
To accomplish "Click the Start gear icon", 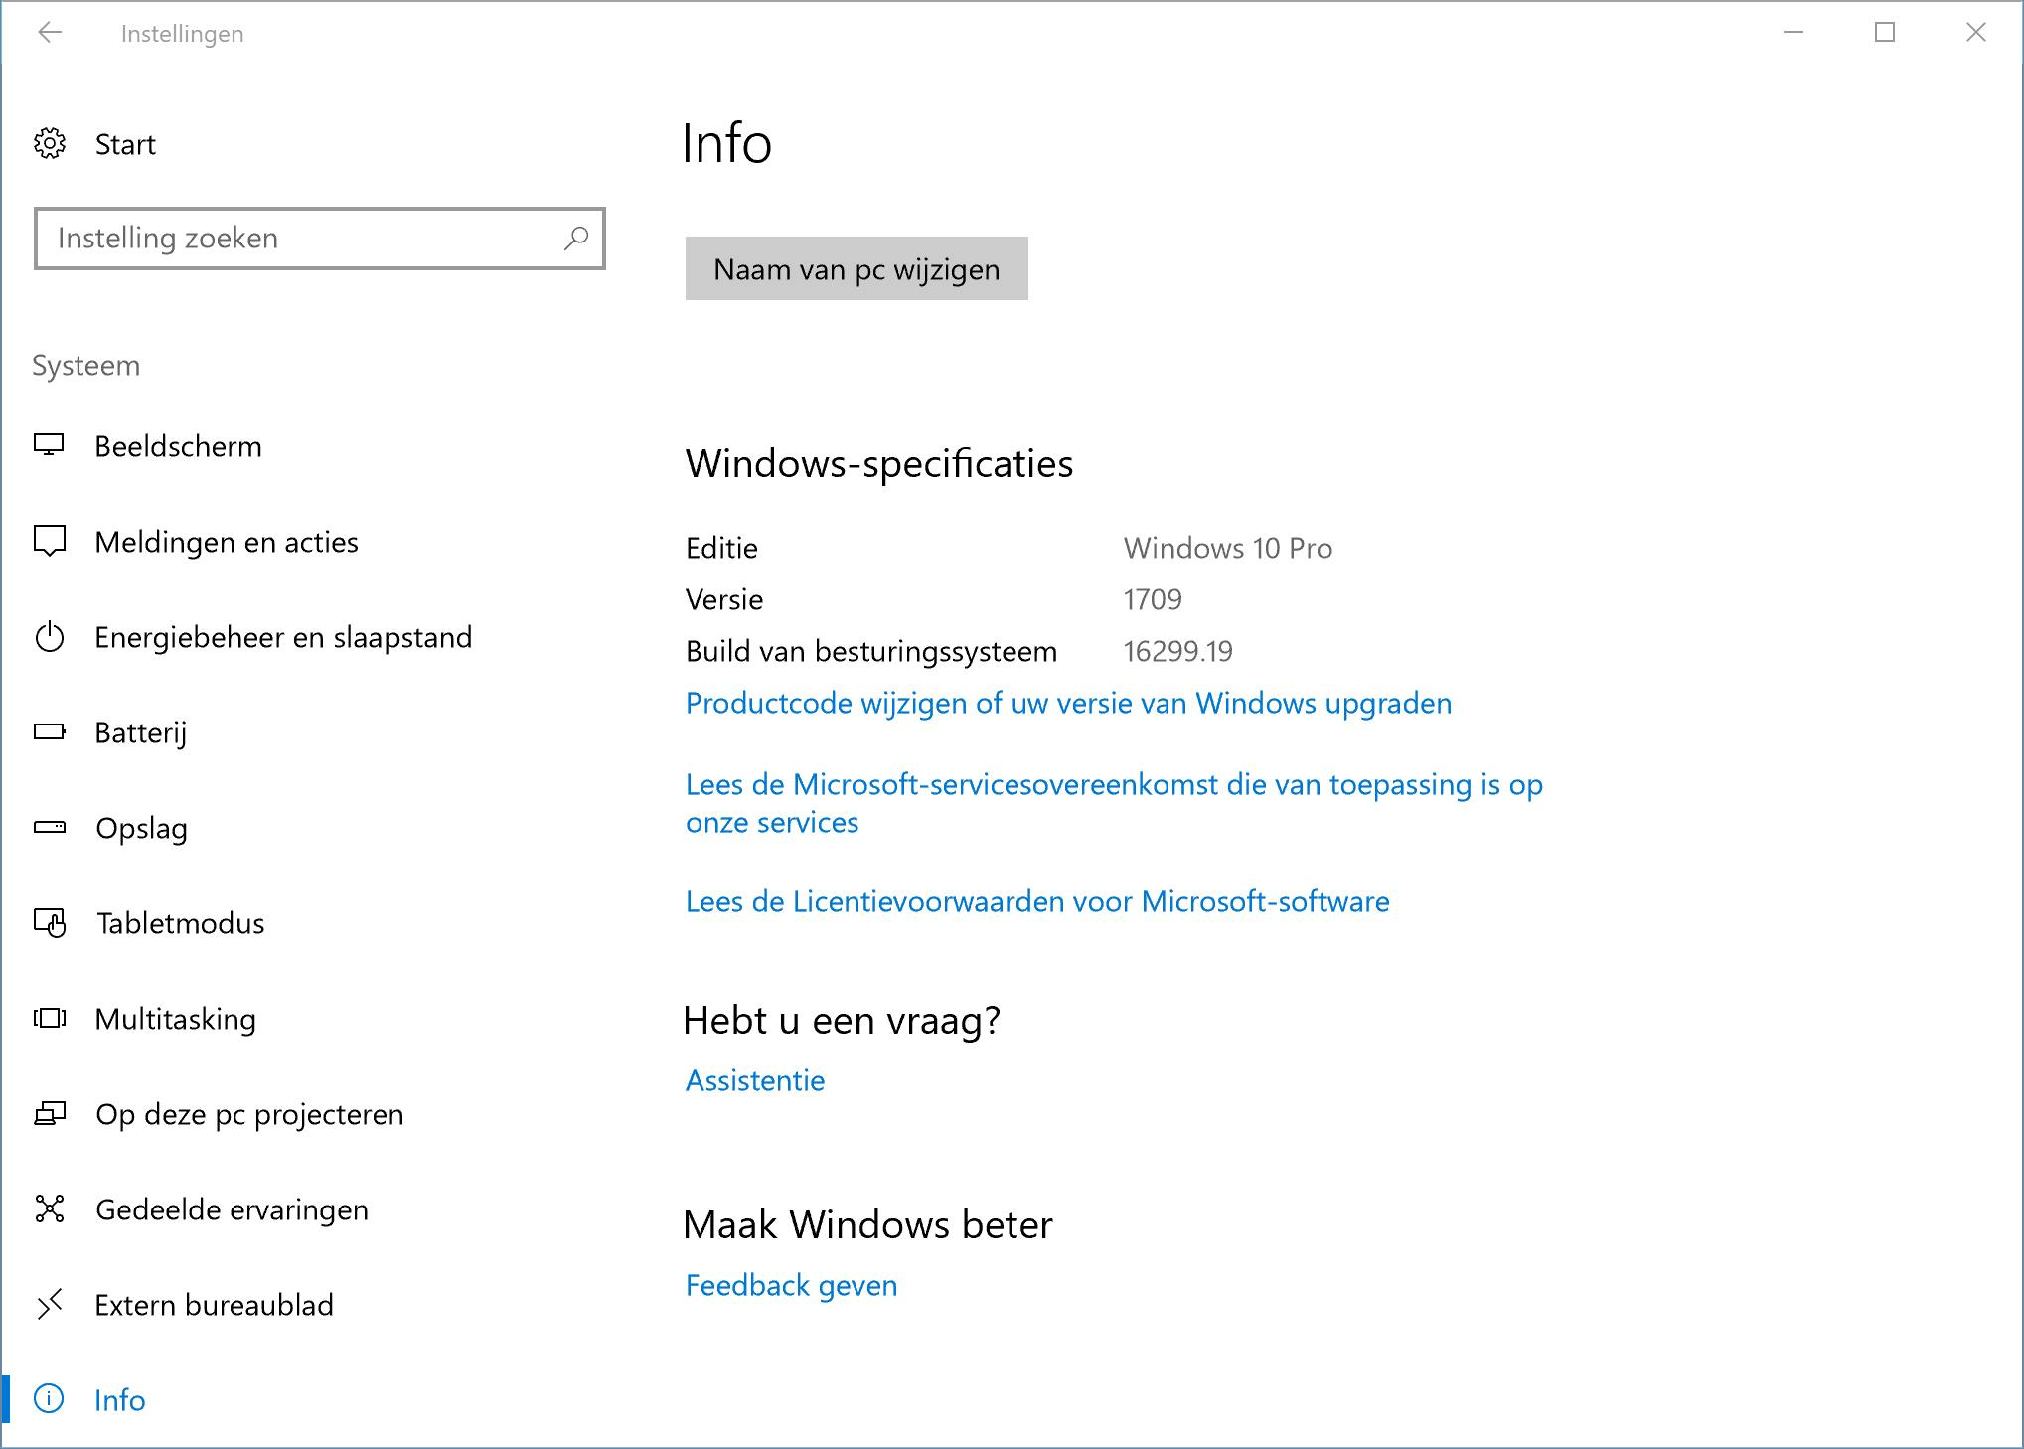I will [x=50, y=144].
